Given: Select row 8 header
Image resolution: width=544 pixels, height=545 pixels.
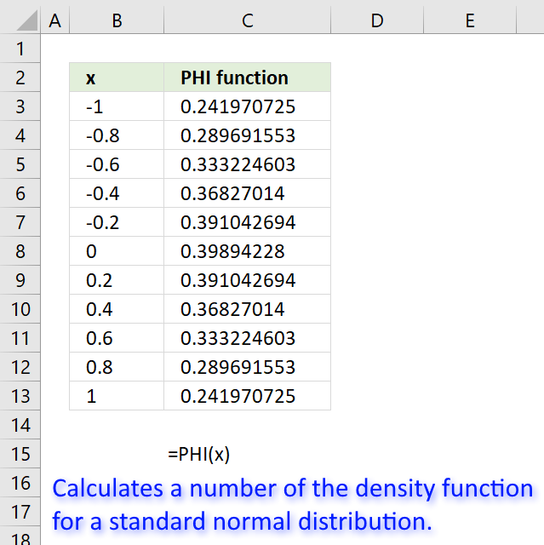Looking at the screenshot, I should point(20,251).
